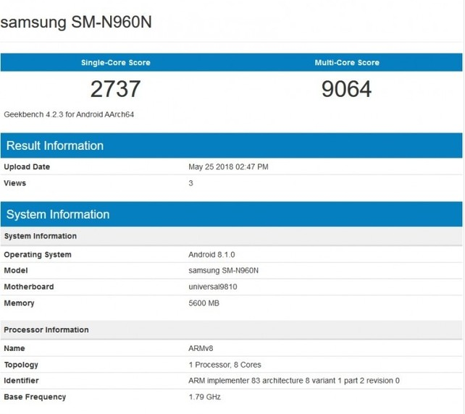The height and width of the screenshot is (414, 465).
Task: Click the 1.79 GHz base frequency value
Action: pyautogui.click(x=204, y=397)
